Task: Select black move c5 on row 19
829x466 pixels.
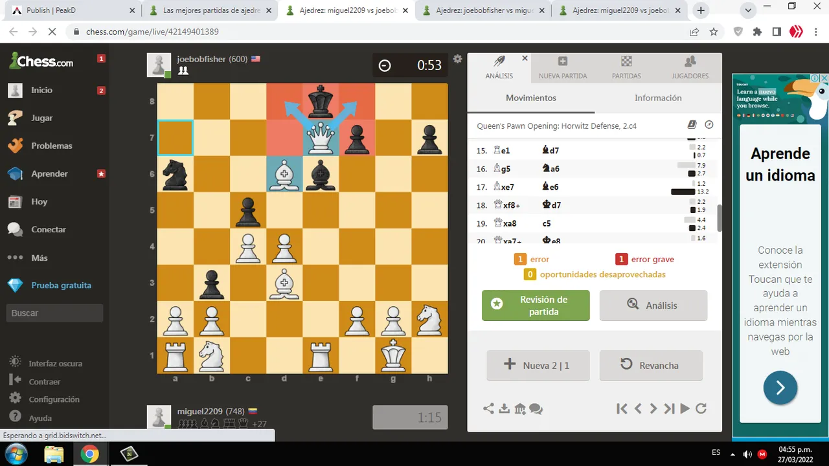Action: [x=547, y=223]
